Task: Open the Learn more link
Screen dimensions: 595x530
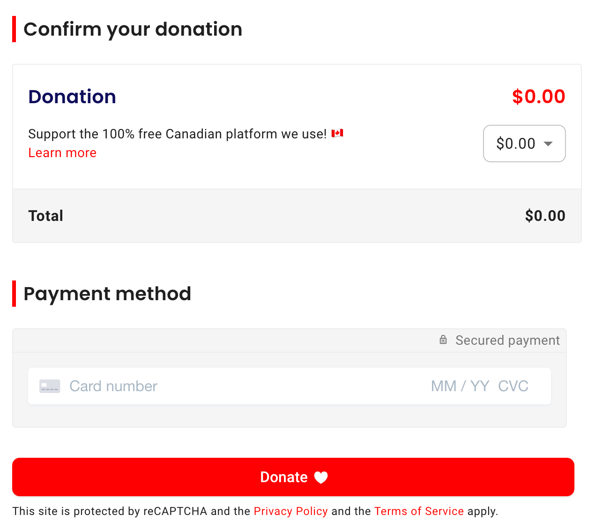Action: click(62, 153)
